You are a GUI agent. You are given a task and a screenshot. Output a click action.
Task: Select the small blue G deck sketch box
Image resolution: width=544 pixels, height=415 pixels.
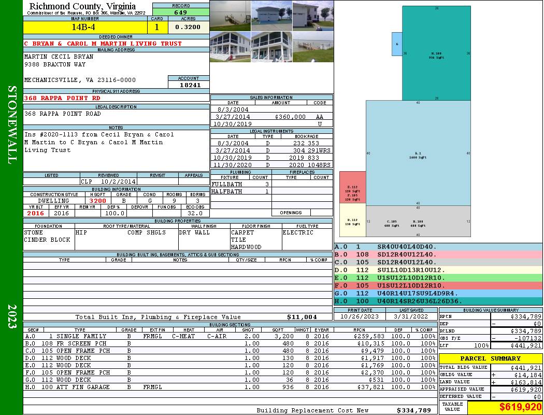coord(397,44)
